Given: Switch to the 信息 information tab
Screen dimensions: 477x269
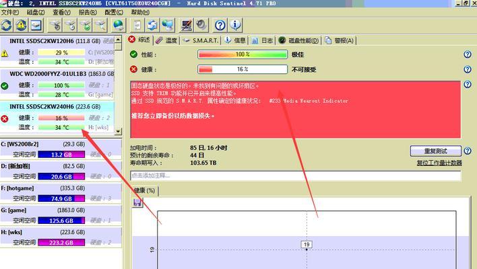Looking at the screenshot, I should (x=235, y=40).
